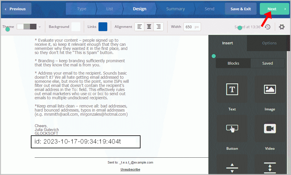Open the Type step
The height and width of the screenshot is (175, 291).
click(x=81, y=9)
